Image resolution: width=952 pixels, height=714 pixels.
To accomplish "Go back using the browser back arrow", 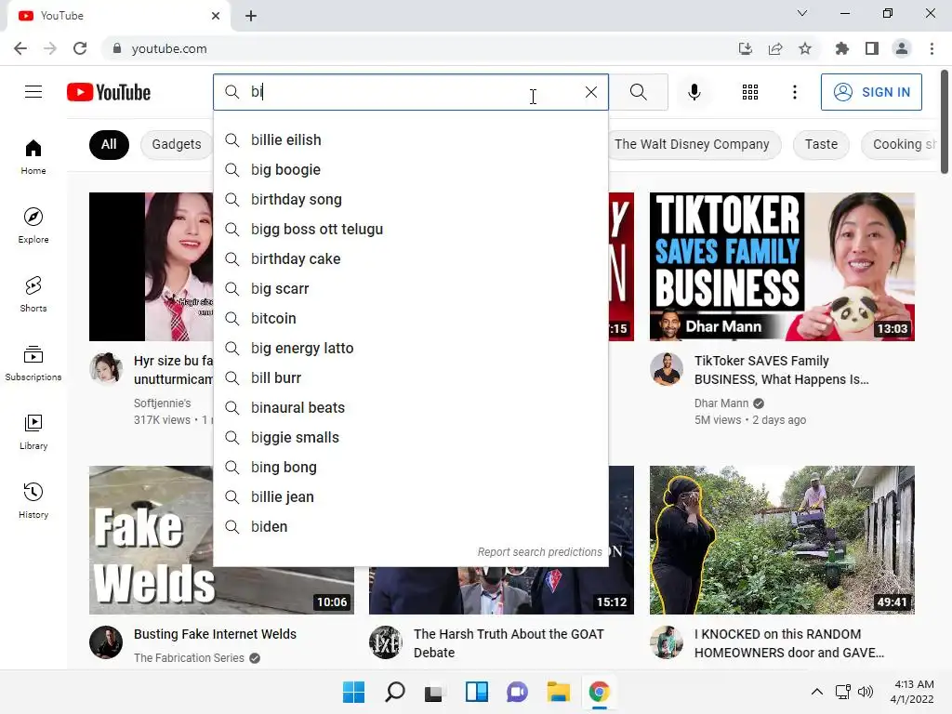I will tap(20, 48).
